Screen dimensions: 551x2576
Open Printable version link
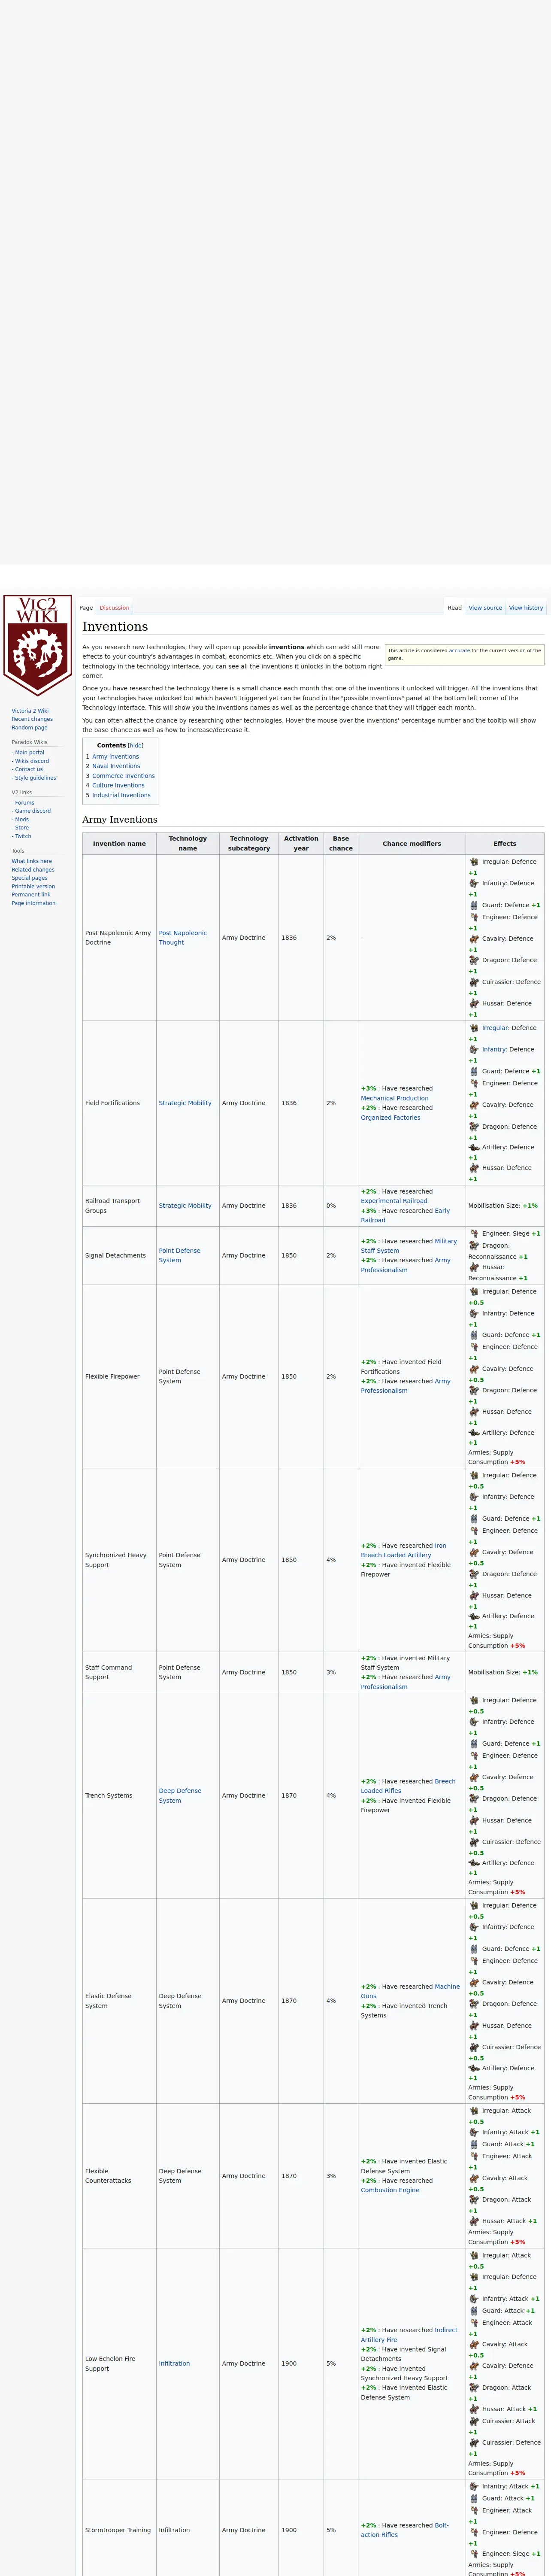pyautogui.click(x=33, y=886)
